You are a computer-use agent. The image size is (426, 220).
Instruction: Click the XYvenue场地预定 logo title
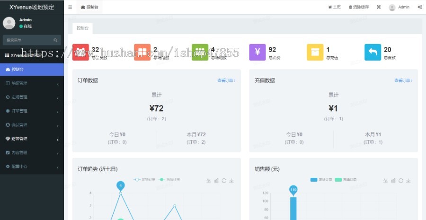(x=32, y=7)
